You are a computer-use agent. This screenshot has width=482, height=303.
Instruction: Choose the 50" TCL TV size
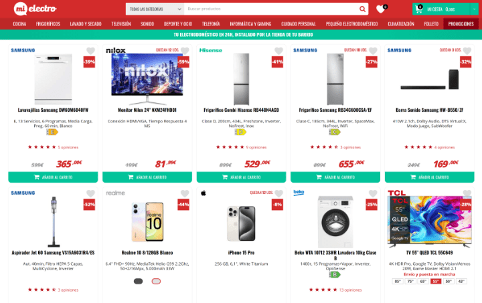pyautogui.click(x=449, y=281)
